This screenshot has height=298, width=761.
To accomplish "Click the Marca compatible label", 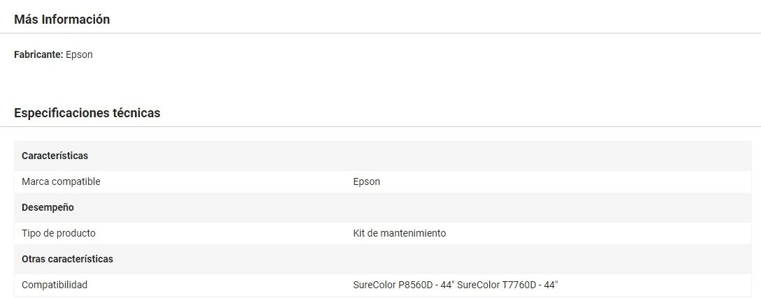I will pos(61,181).
